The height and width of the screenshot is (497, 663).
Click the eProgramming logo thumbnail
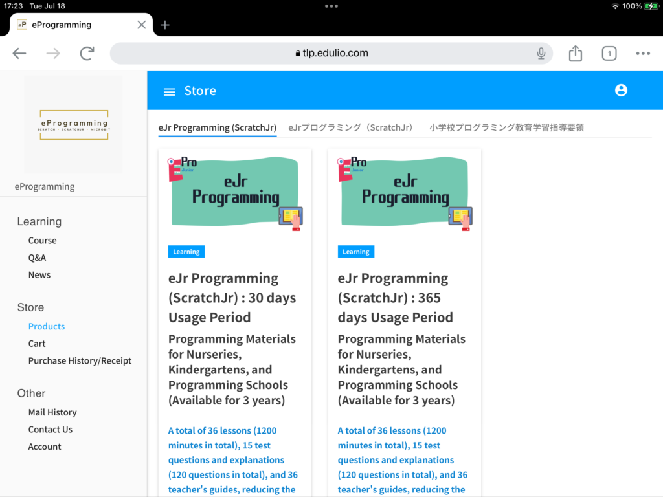point(73,123)
